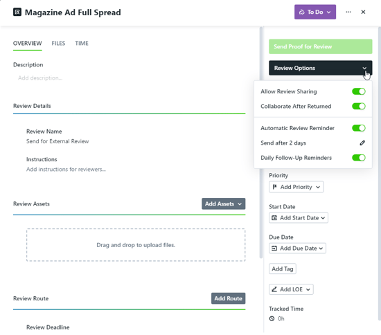Open the Add Start Date picker
This screenshot has width=381, height=335.
298,218
